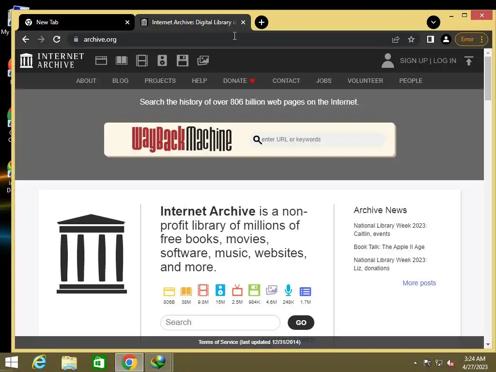Image resolution: width=496 pixels, height=372 pixels.
Task: Click the 38M books icon
Action: point(186,292)
